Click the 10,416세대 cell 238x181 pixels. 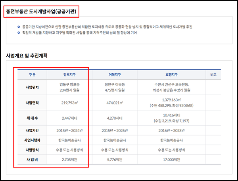point(171,118)
